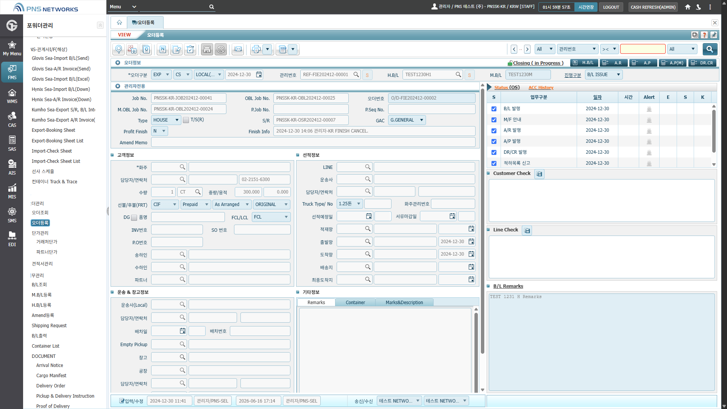Open the Menu dropdown in top bar
This screenshot has height=409, width=727.
[x=123, y=7]
